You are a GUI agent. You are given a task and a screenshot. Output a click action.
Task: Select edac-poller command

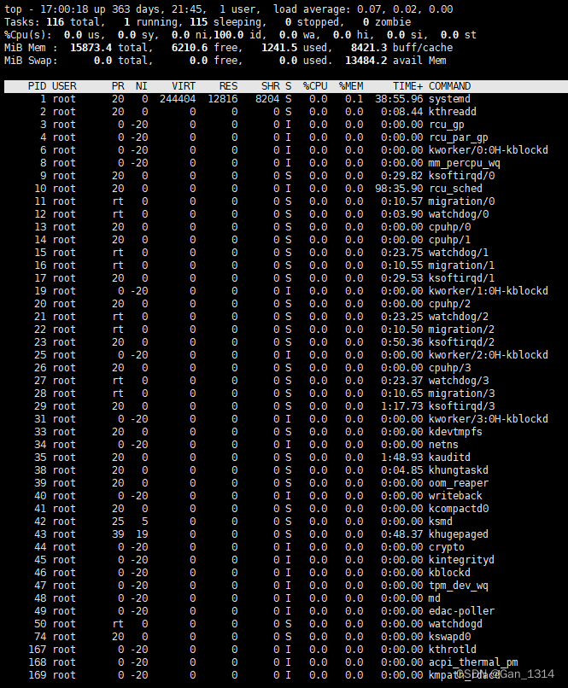pos(461,611)
